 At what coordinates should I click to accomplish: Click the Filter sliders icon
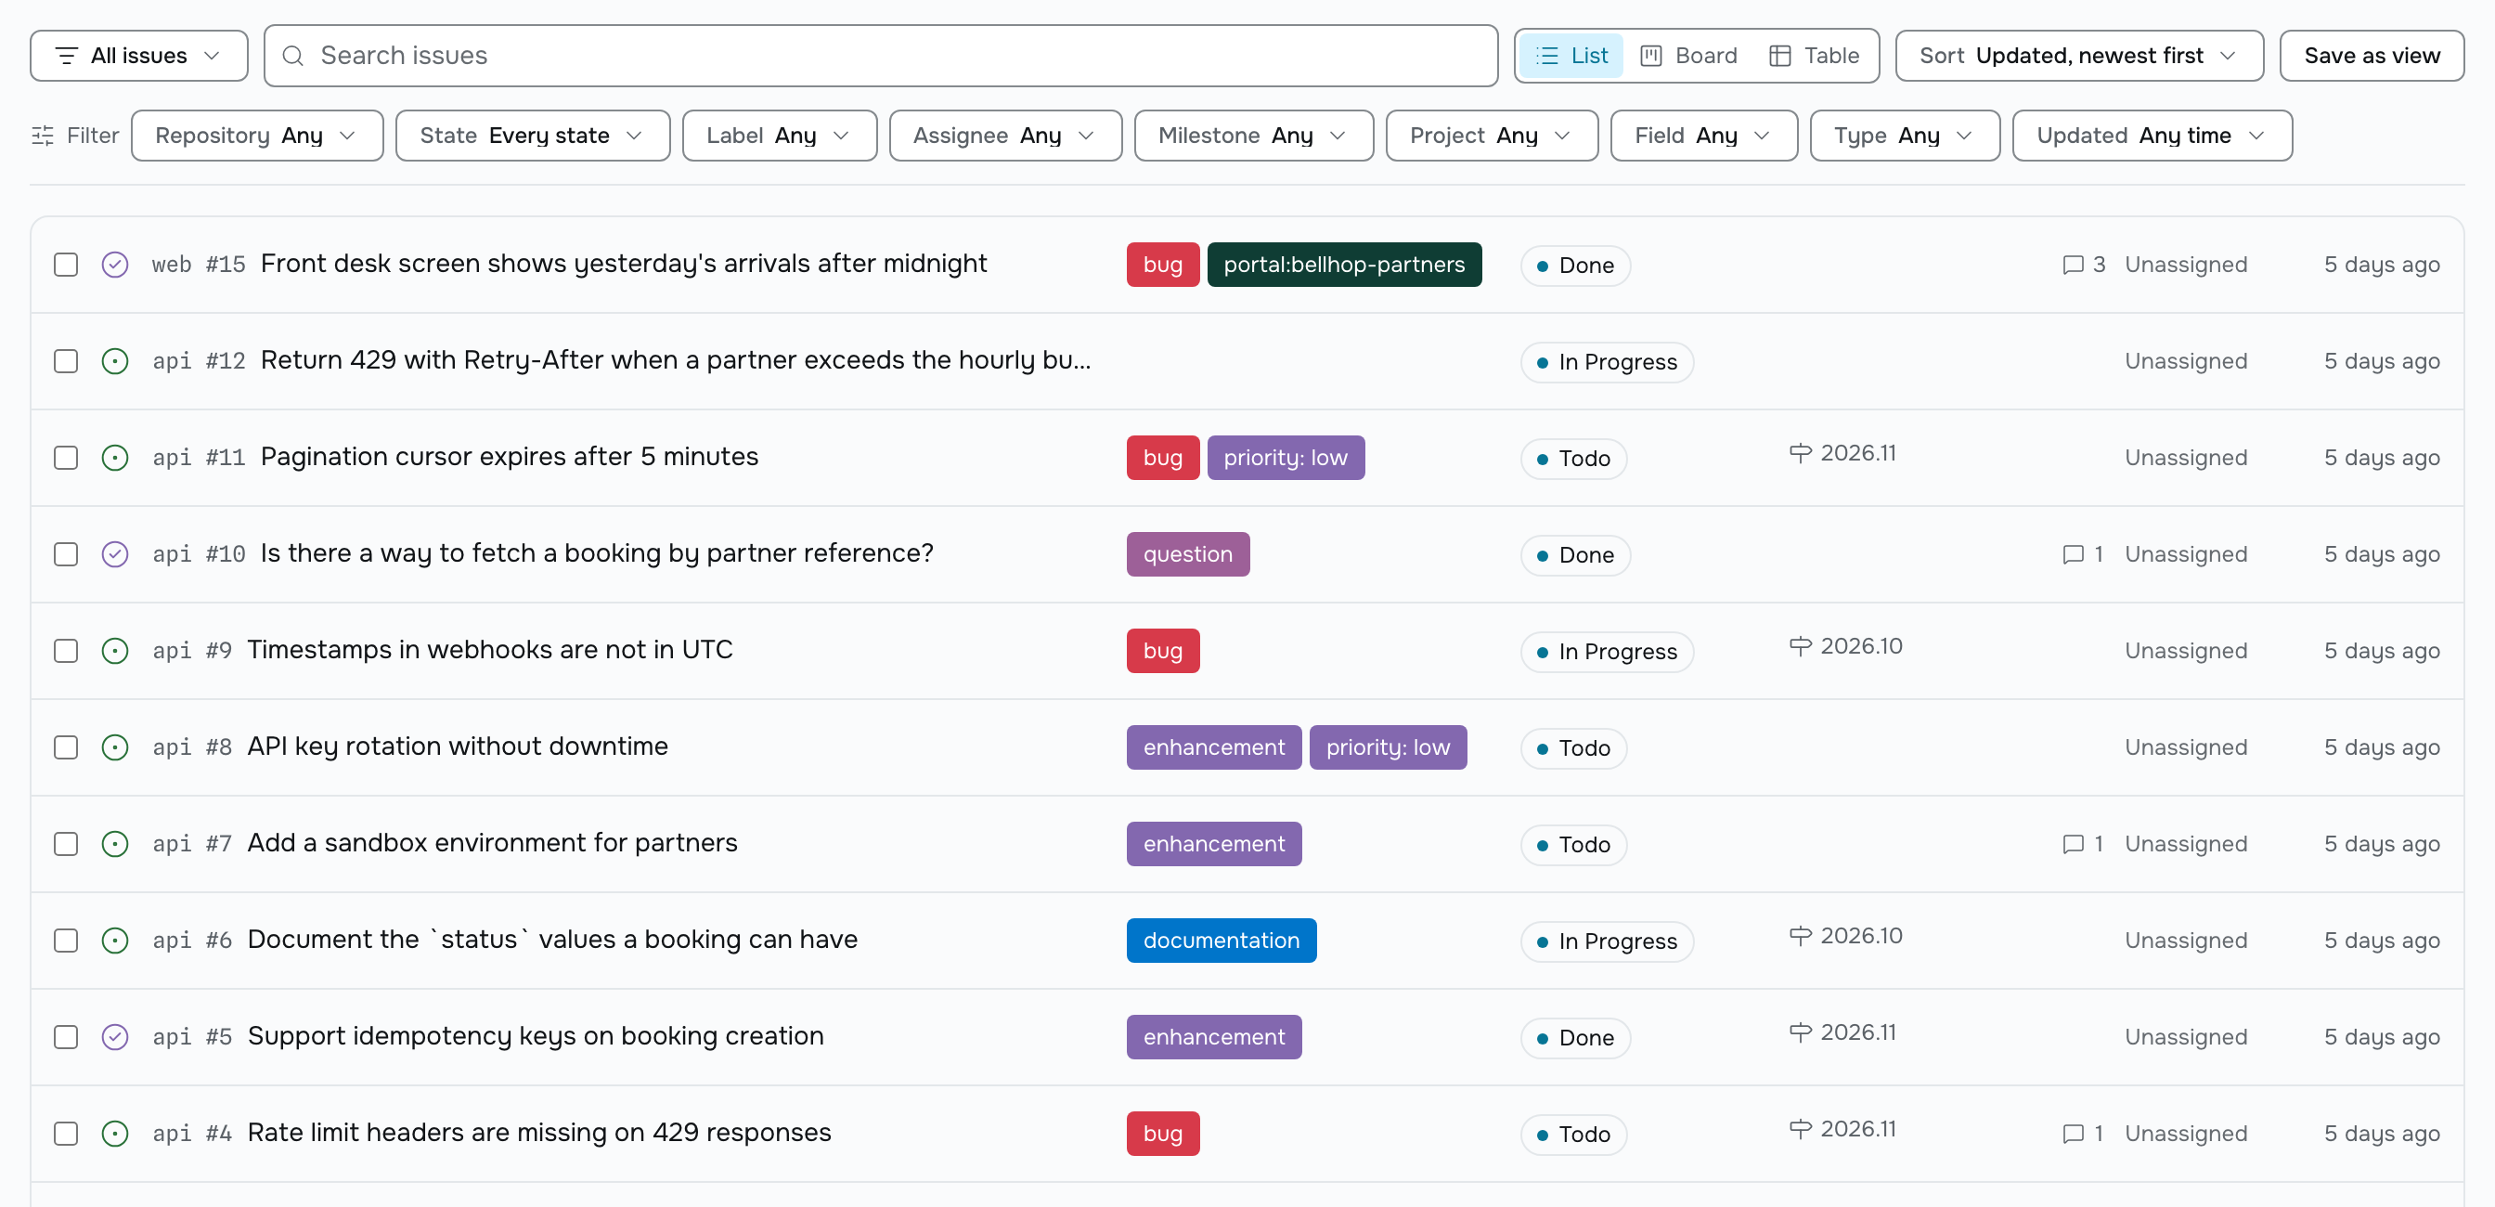click(43, 136)
